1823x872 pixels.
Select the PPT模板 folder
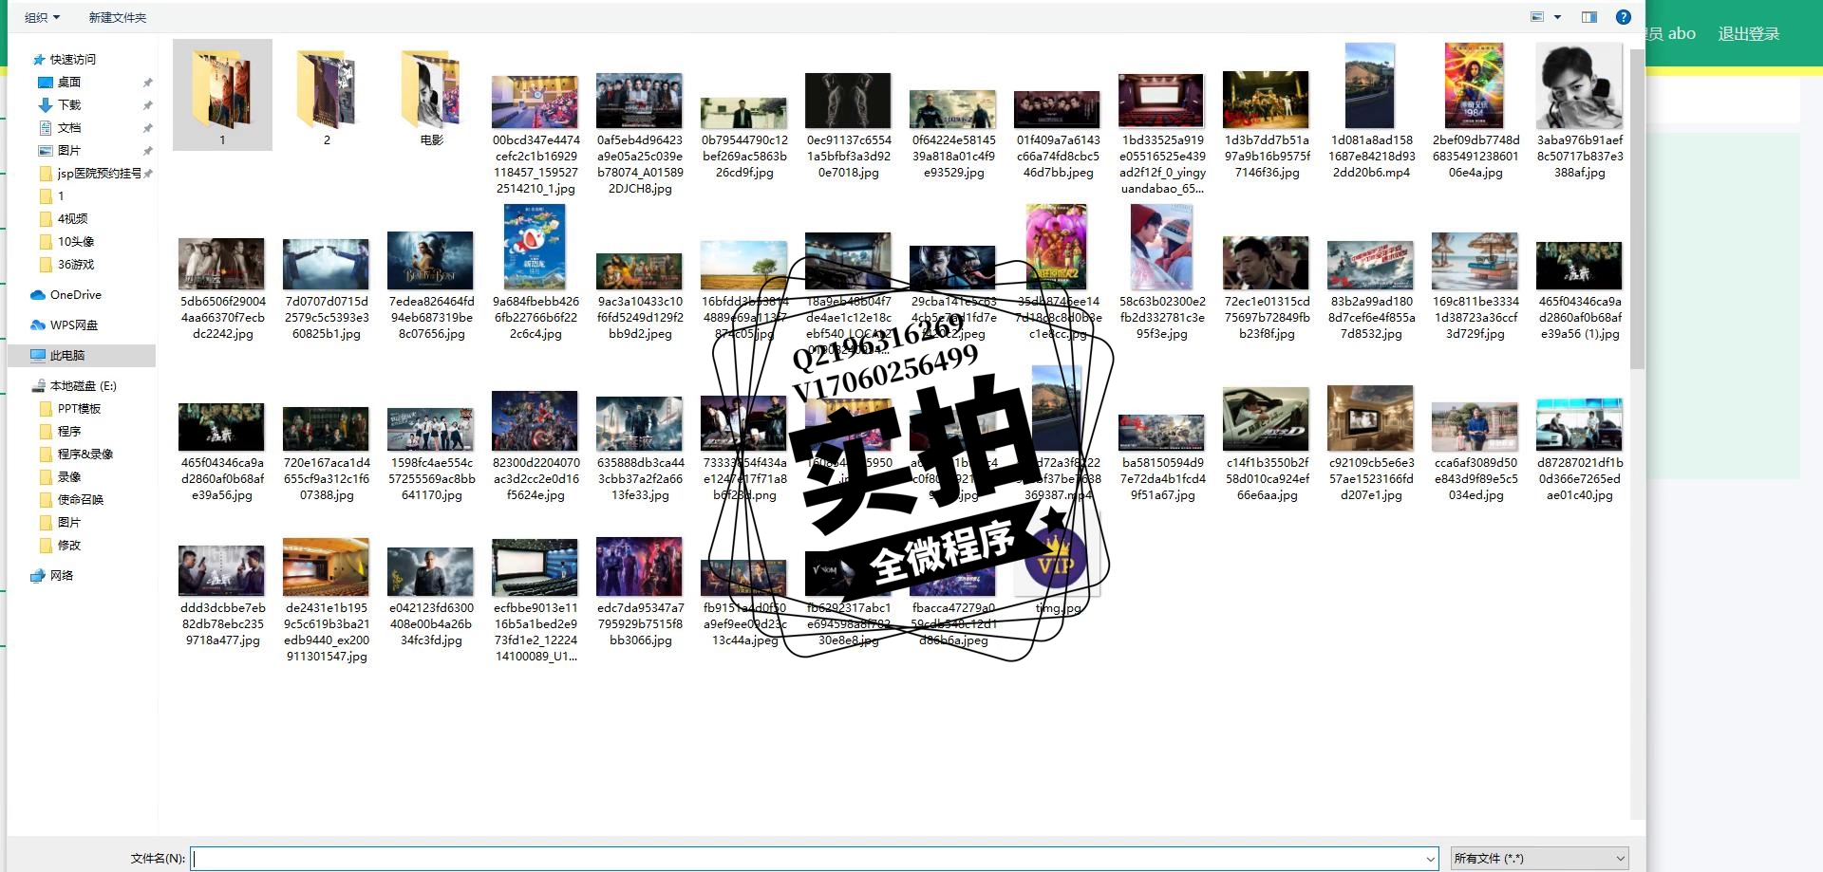tap(79, 409)
